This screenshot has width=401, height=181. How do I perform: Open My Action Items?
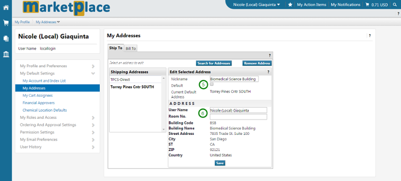tap(311, 5)
